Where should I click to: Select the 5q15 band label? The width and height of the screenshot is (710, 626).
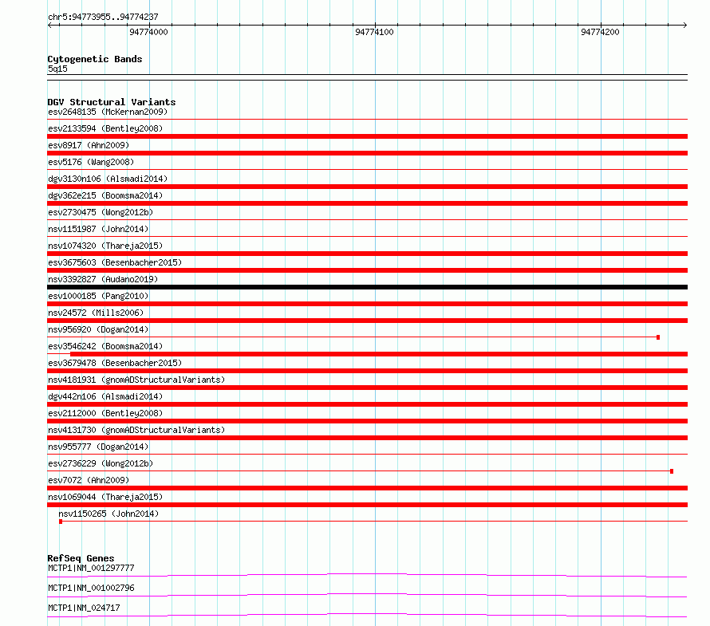point(57,69)
